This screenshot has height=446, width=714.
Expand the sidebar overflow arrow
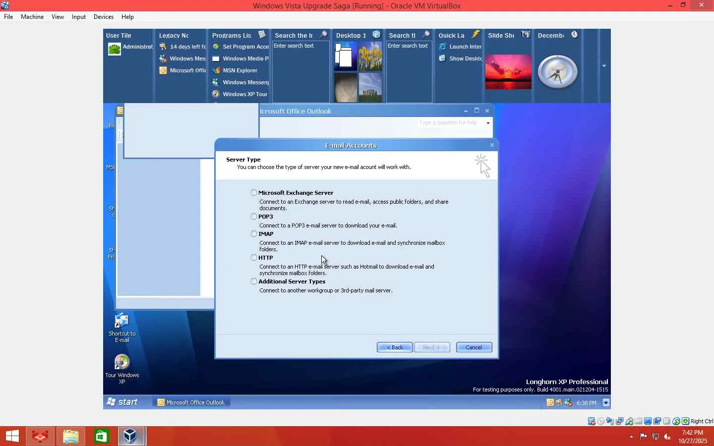coord(604,66)
